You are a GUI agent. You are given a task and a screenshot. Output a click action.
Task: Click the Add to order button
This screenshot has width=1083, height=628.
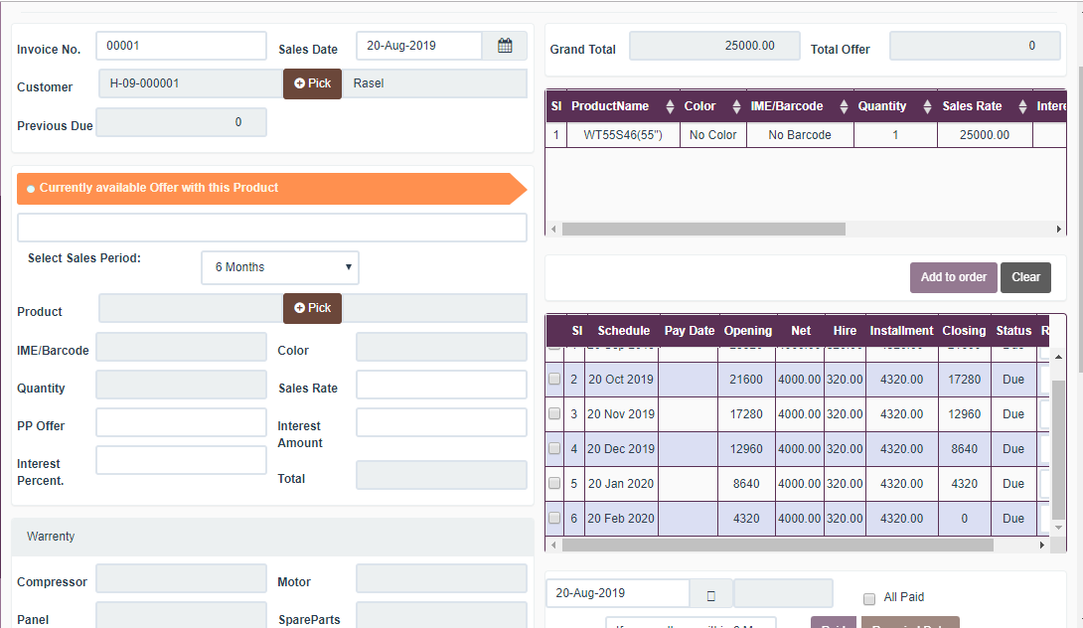point(953,277)
